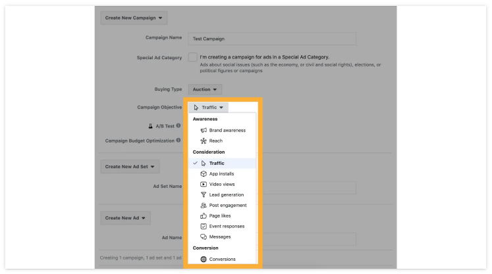Viewport: 492px width, 274px height.
Task: Select Reach objective
Action: coord(222,141)
